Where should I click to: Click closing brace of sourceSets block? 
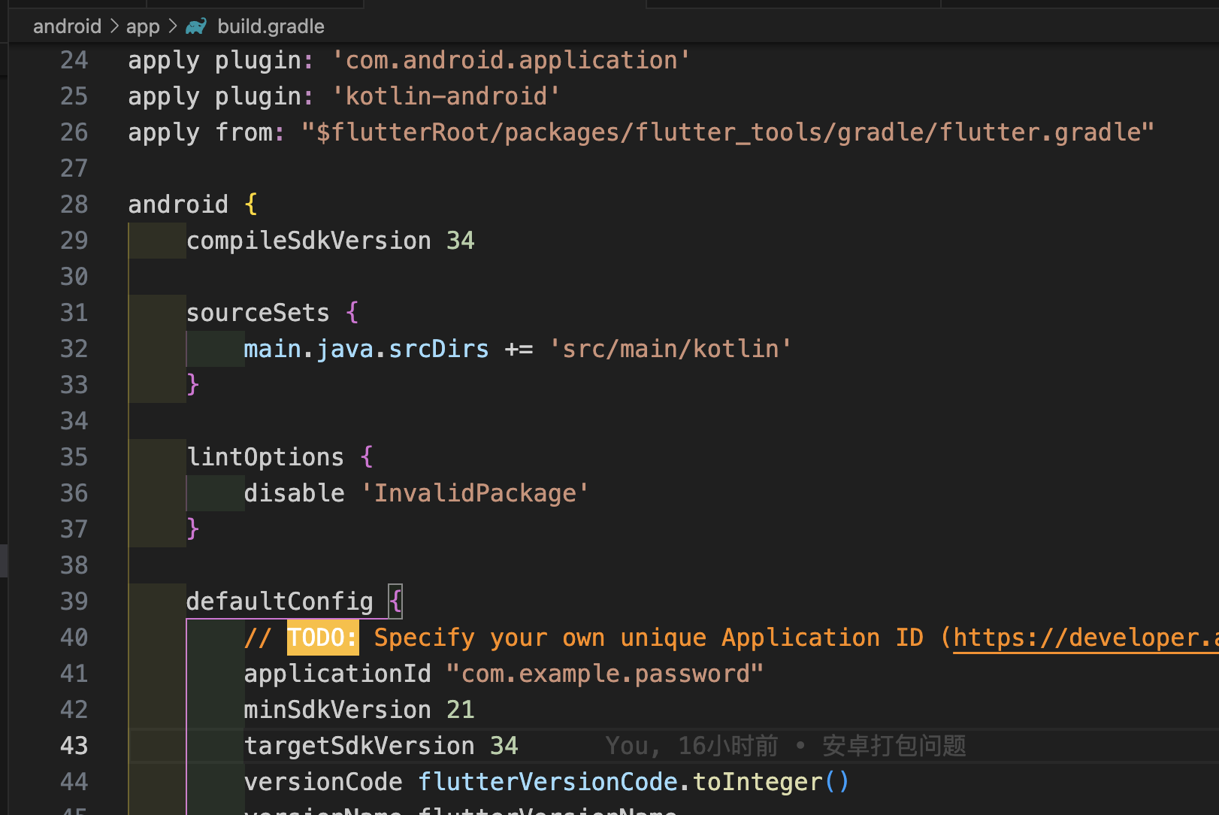193,385
